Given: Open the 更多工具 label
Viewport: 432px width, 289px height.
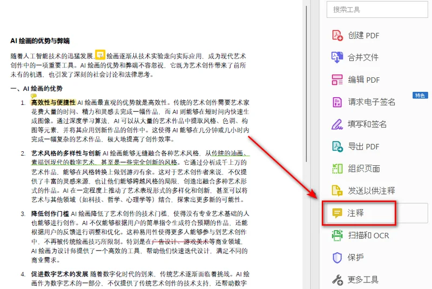Looking at the screenshot, I should pyautogui.click(x=363, y=280).
